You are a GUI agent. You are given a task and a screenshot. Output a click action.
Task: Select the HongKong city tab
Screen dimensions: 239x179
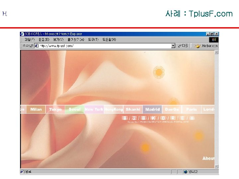tap(114, 109)
